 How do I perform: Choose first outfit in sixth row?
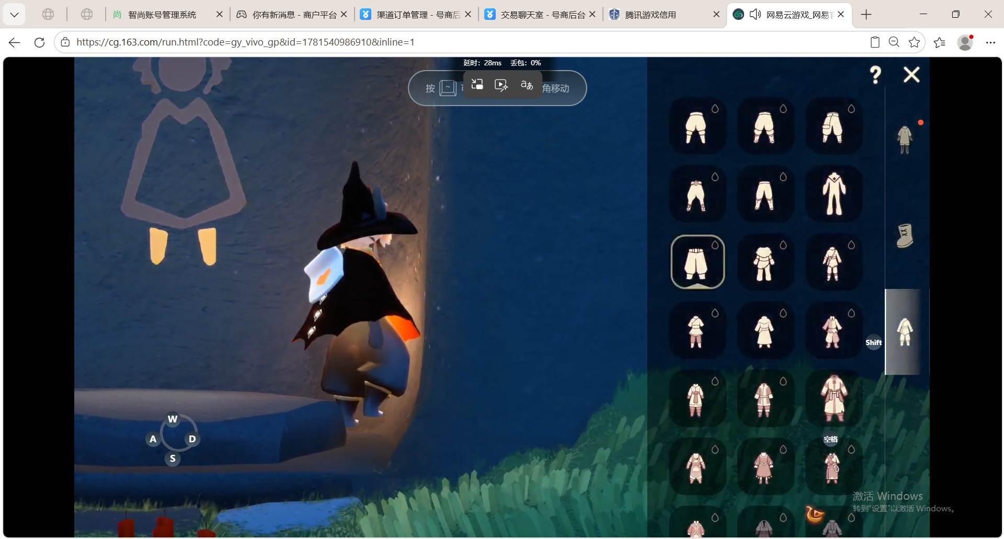tap(697, 467)
